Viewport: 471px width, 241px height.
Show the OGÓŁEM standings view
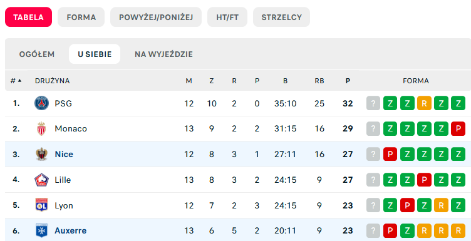click(37, 54)
